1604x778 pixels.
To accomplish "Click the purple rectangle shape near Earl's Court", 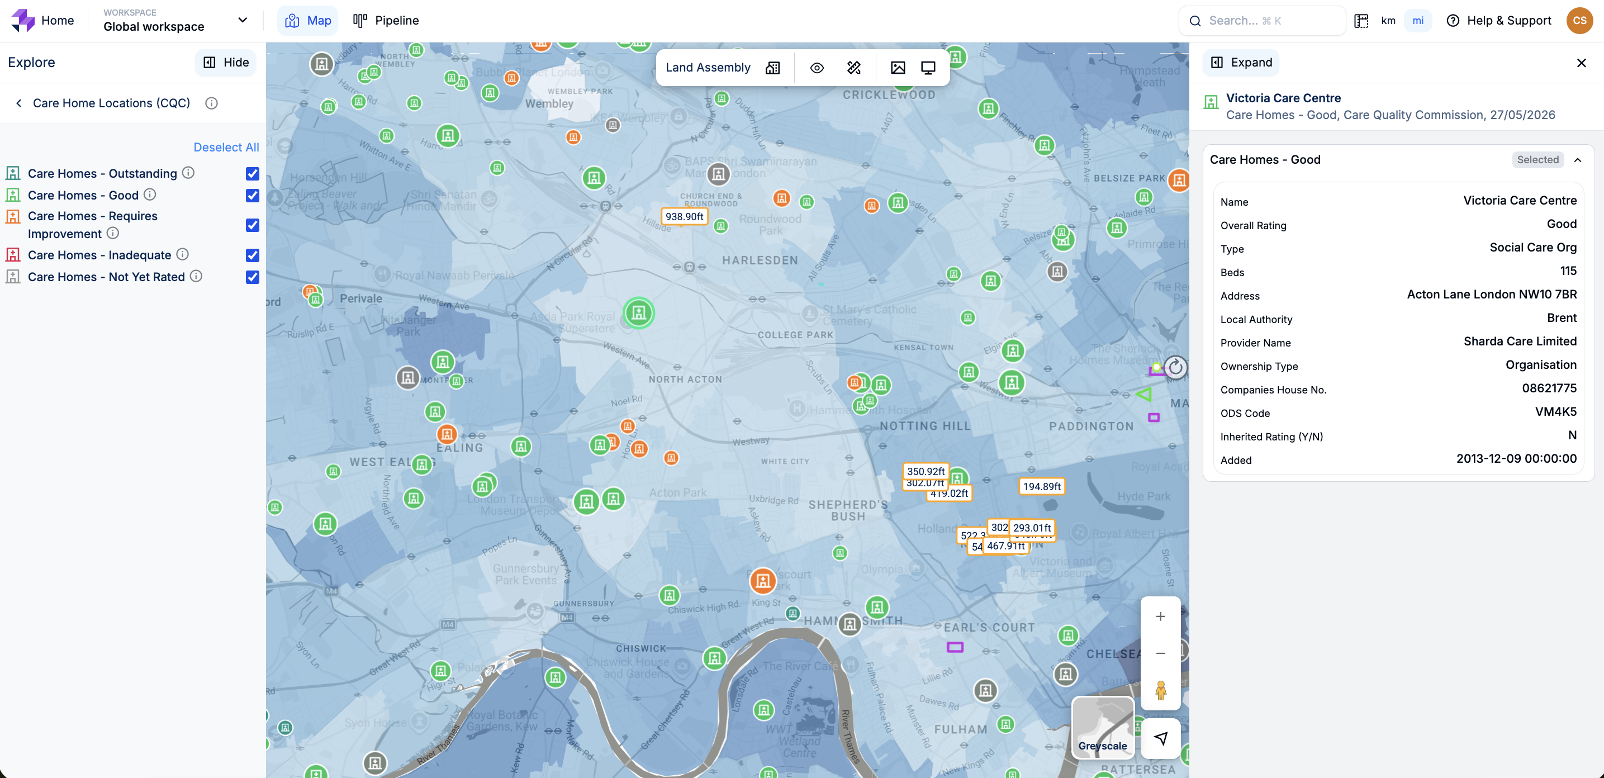I will tap(955, 647).
